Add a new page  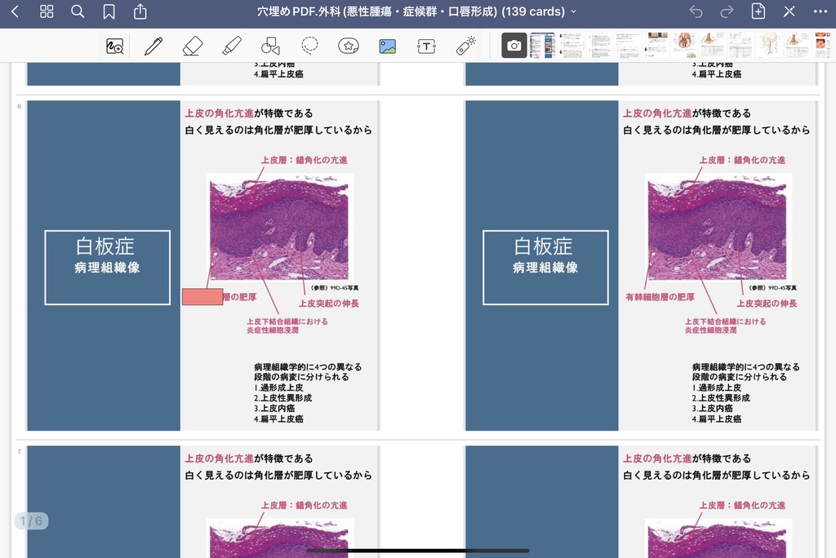(758, 11)
